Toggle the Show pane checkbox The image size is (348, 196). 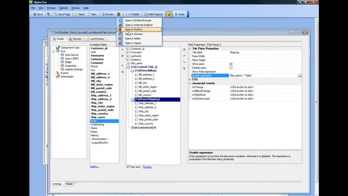click(x=231, y=64)
